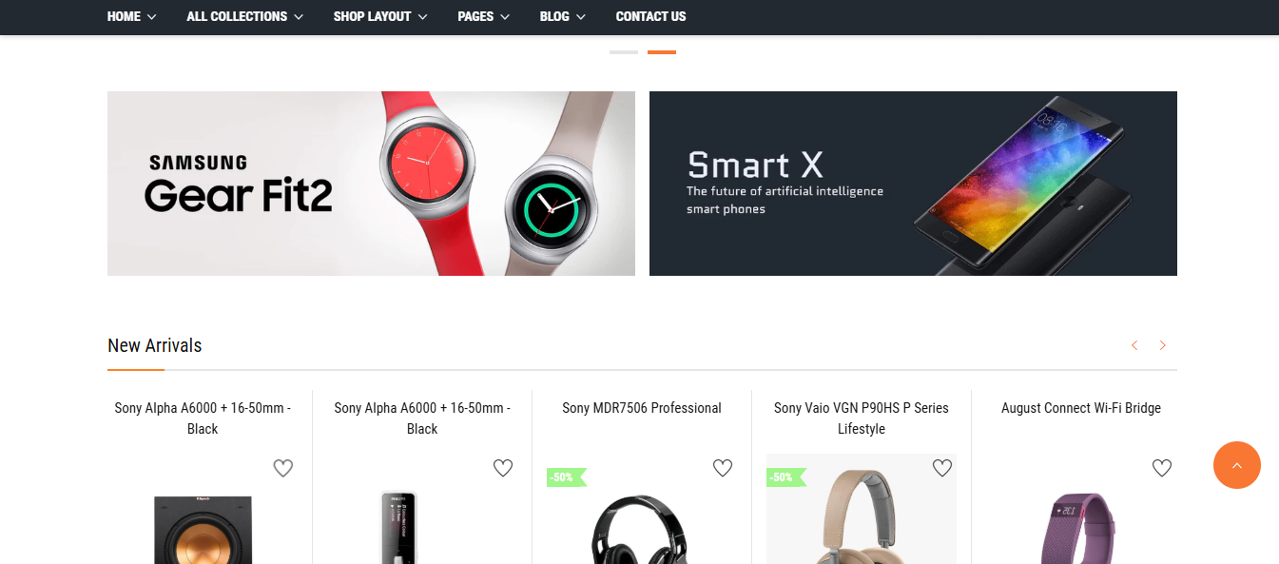The height and width of the screenshot is (564, 1279).
Task: Select the first gray slider indicator
Action: point(624,52)
